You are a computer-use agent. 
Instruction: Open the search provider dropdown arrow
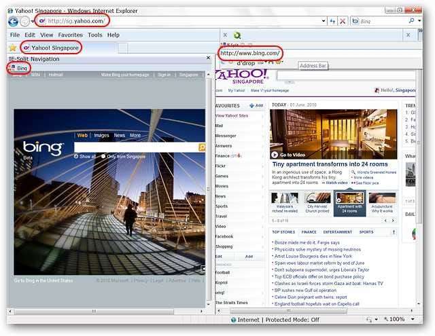point(419,21)
